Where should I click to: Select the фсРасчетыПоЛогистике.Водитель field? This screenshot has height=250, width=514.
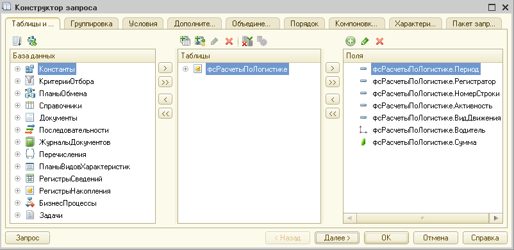tap(429, 130)
